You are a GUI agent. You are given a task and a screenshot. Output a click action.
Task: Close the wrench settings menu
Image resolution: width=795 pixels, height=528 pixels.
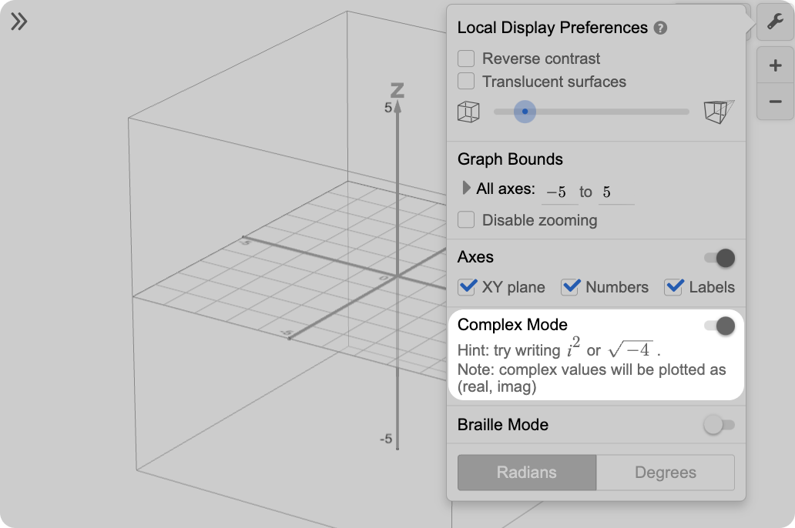(775, 23)
